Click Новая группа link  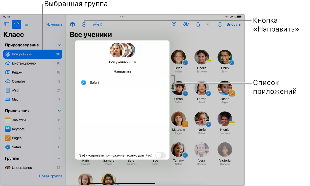(x=50, y=176)
